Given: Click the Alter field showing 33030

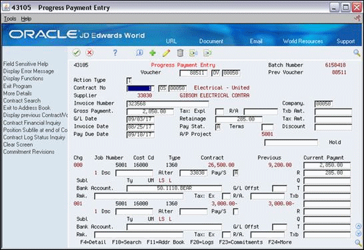Looking at the screenshot, I should coord(193,173).
